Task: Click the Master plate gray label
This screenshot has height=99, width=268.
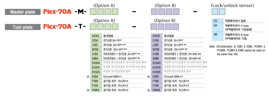Action: tap(23, 12)
